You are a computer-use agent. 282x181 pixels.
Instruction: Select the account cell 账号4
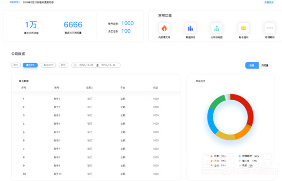point(57,124)
